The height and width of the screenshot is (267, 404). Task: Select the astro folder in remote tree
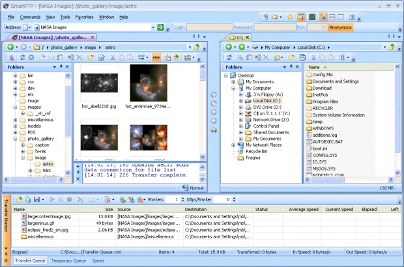point(48,164)
